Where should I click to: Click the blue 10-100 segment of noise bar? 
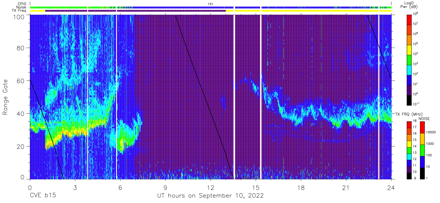coord(422,162)
